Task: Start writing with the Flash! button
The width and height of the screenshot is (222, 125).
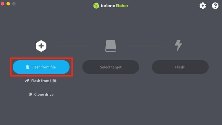Action: [180, 67]
